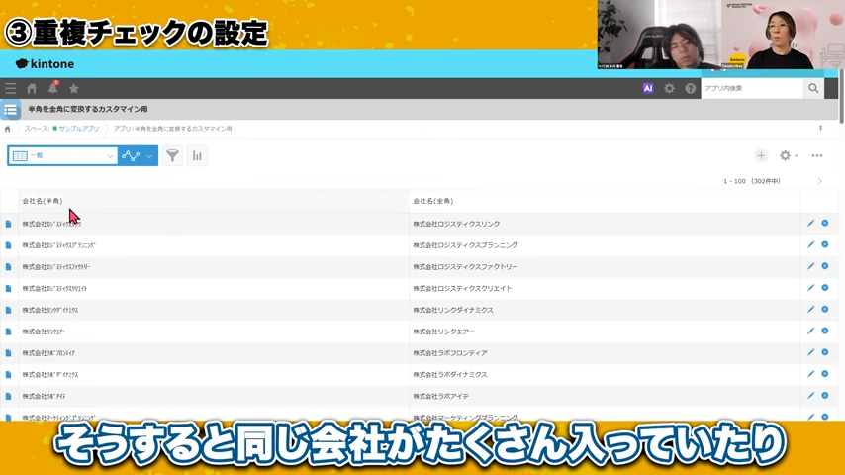
Task: Open record details for 株式会社ラボアイテ
Action: click(x=8, y=396)
